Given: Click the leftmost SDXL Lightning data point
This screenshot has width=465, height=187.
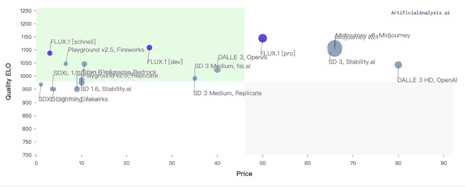Looking at the screenshot, I should pos(41,85).
